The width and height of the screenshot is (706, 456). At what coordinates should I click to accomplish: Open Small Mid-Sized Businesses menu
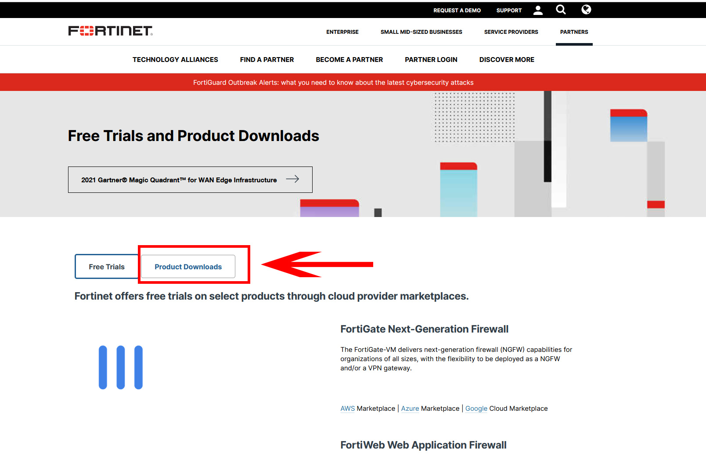[x=421, y=32]
